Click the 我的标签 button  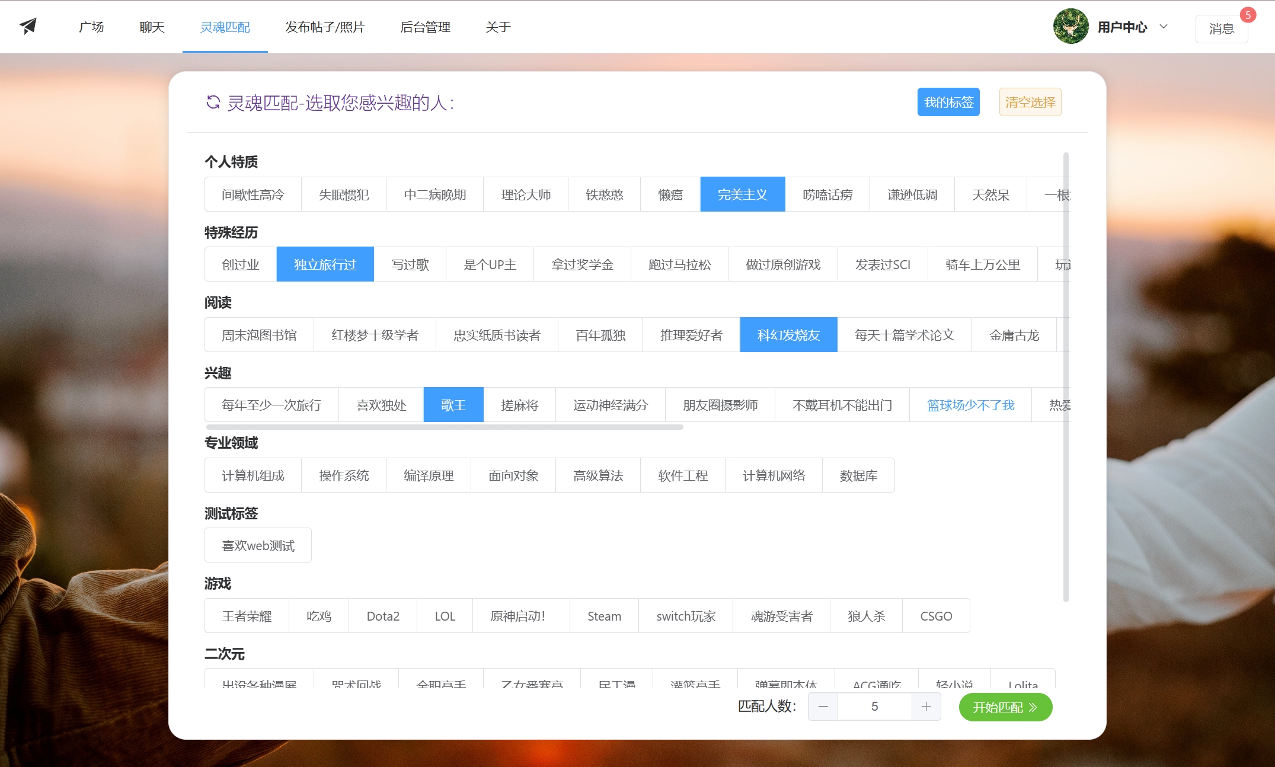pyautogui.click(x=948, y=102)
